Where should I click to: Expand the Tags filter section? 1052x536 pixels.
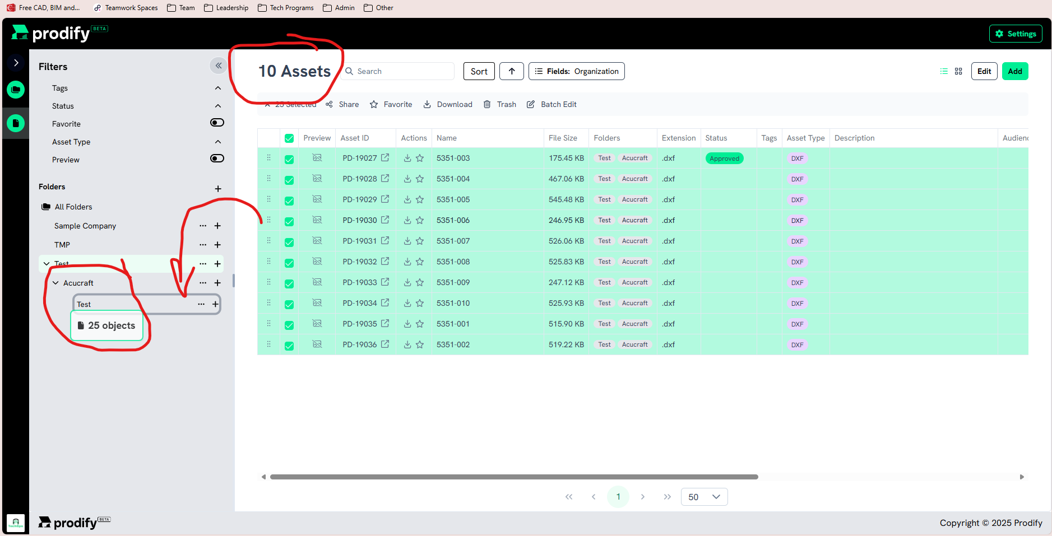point(218,88)
